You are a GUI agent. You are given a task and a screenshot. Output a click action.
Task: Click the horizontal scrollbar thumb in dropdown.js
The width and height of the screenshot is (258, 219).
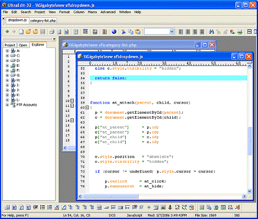(x=111, y=196)
